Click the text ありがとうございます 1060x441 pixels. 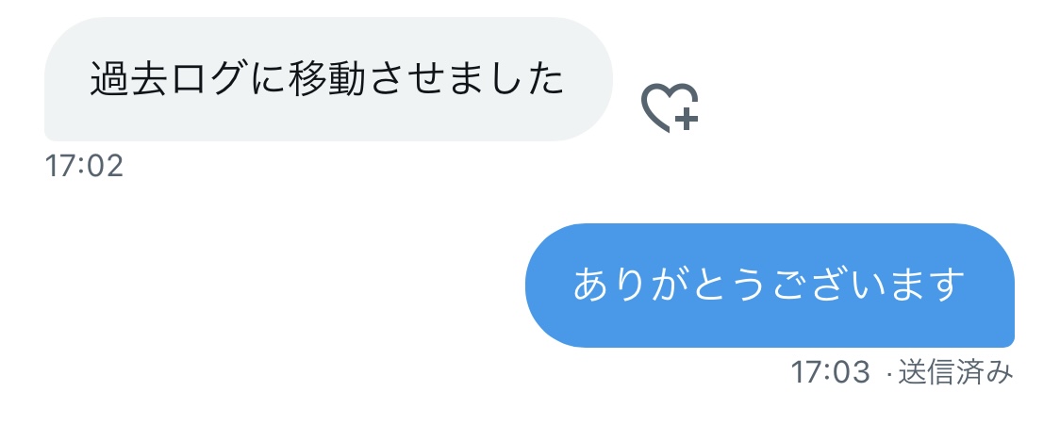coord(769,286)
